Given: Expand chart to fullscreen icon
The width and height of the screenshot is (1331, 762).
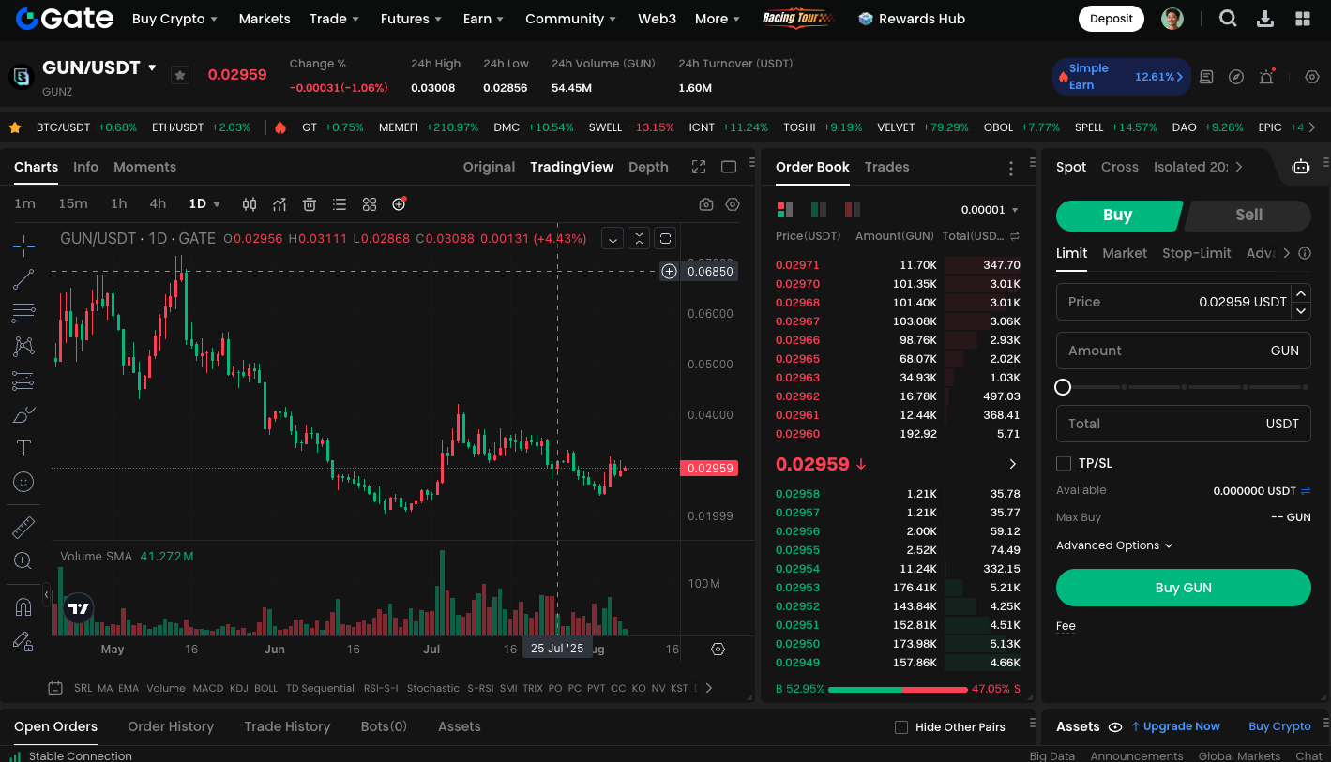Looking at the screenshot, I should [x=699, y=167].
